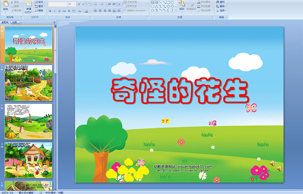Switch to the Outline (大纲) tab
Screen dimensions: 303x194
(14, 22)
